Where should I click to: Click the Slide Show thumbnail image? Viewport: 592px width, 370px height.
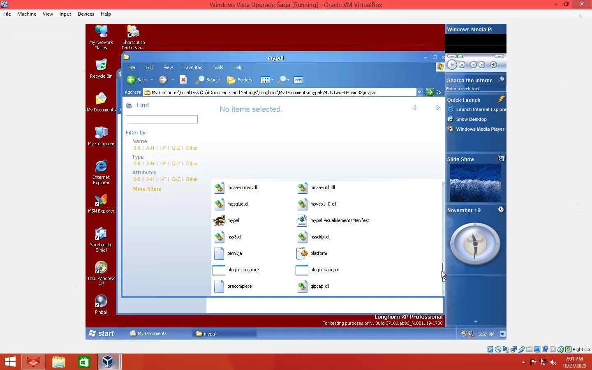click(476, 183)
